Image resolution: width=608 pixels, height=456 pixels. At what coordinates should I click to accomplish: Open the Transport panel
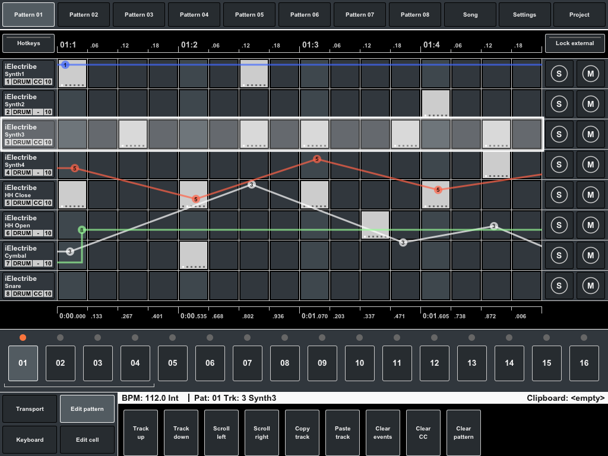point(29,408)
